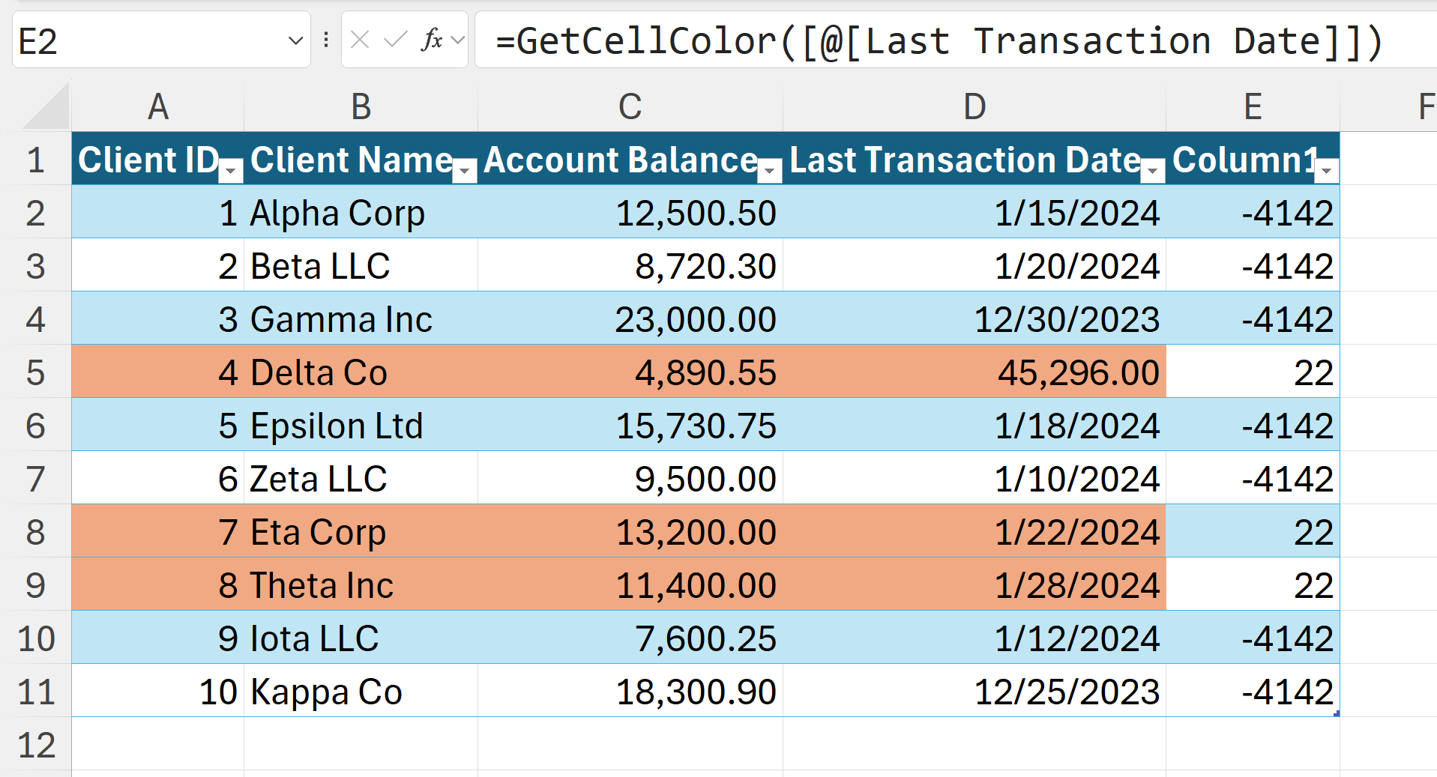
Task: Open the Client Name filter dropdown
Action: pyautogui.click(x=466, y=172)
